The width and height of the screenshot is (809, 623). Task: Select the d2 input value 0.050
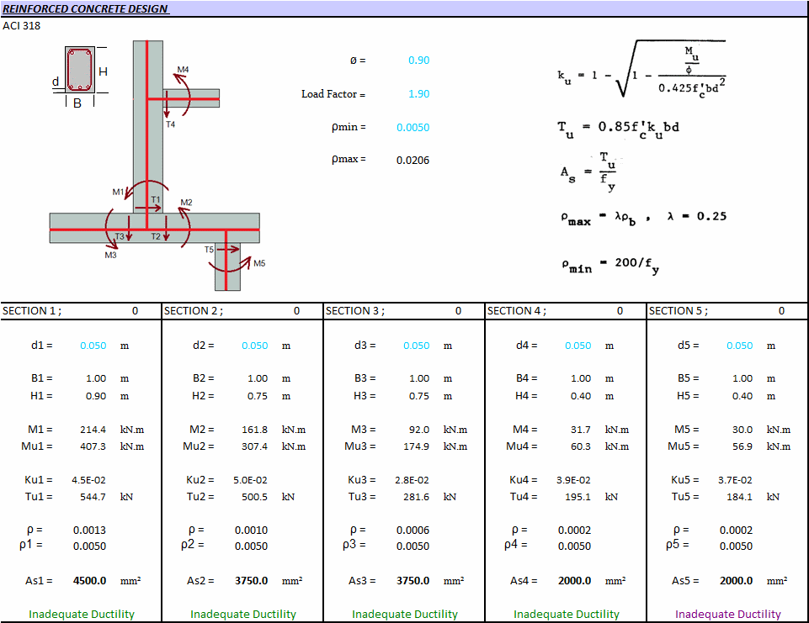coord(254,346)
